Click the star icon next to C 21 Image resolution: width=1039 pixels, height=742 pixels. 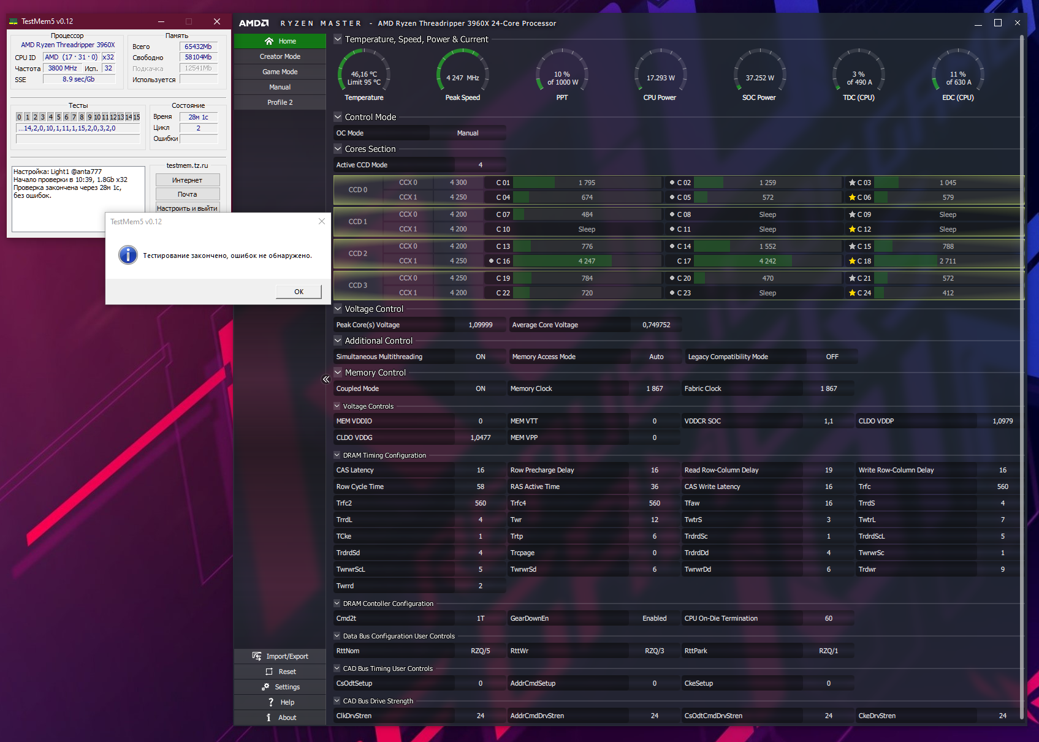[852, 278]
